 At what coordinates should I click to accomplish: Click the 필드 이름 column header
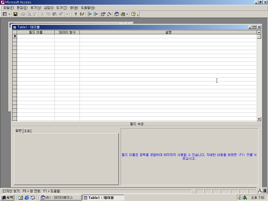36,32
